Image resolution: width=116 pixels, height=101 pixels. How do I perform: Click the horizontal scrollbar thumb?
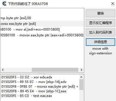[x=55, y=70]
